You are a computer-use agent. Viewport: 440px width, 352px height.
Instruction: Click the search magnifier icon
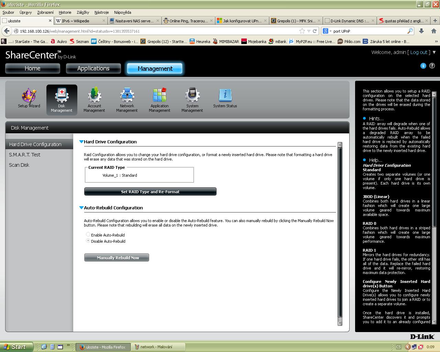(x=410, y=31)
